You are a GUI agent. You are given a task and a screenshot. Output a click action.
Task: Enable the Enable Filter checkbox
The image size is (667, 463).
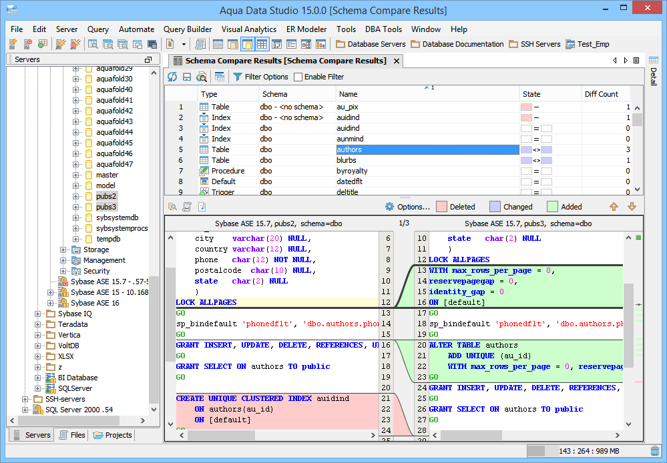click(x=298, y=77)
